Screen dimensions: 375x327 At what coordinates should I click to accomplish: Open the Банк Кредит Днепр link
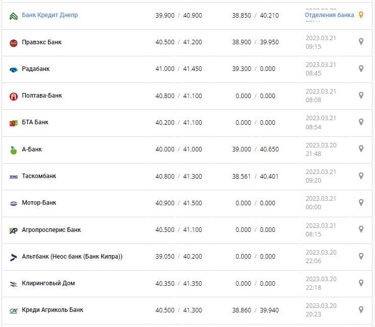coord(50,15)
